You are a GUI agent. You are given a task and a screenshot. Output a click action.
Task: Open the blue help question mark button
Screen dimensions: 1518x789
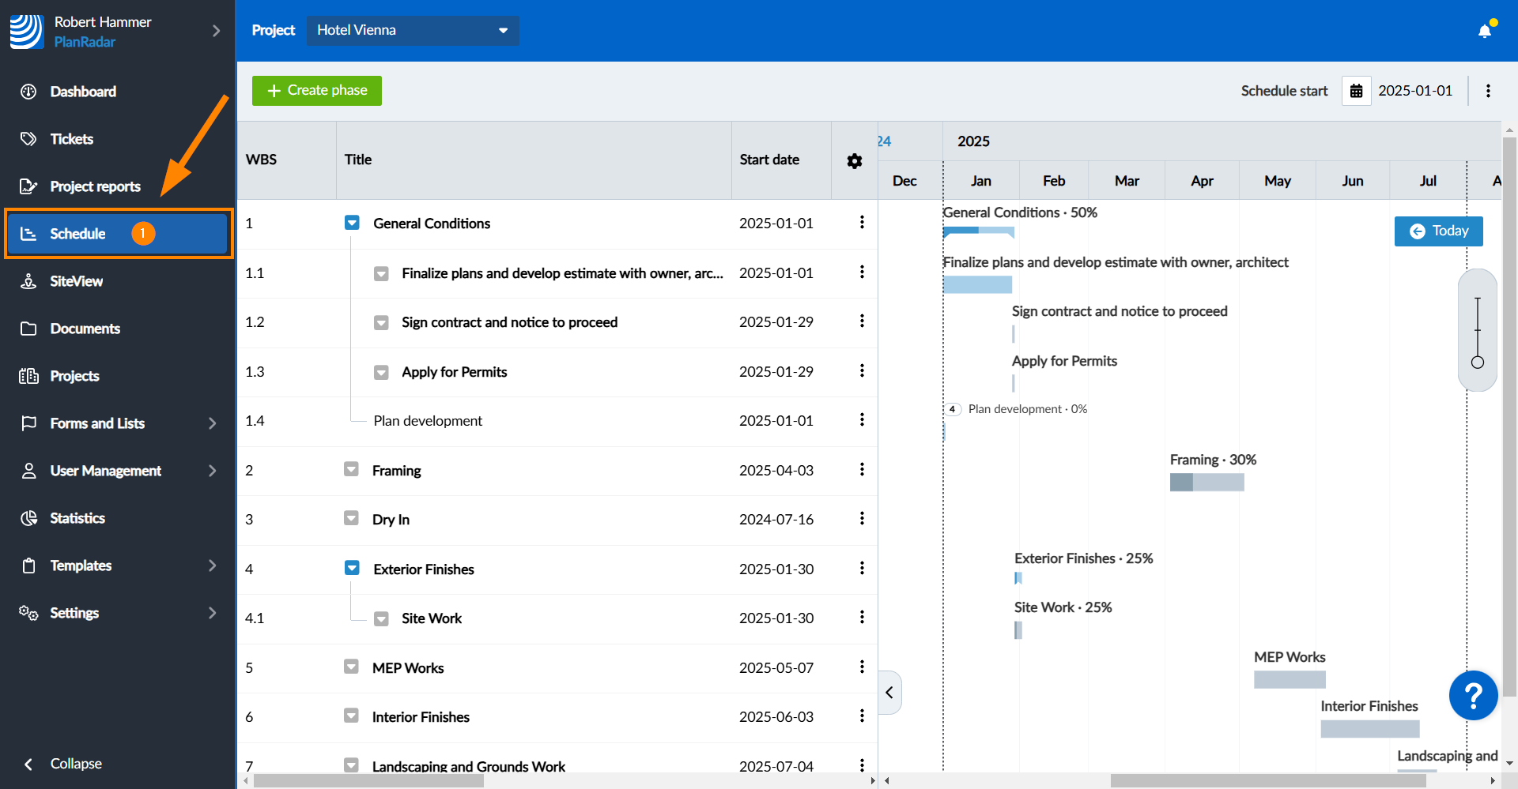(x=1473, y=695)
